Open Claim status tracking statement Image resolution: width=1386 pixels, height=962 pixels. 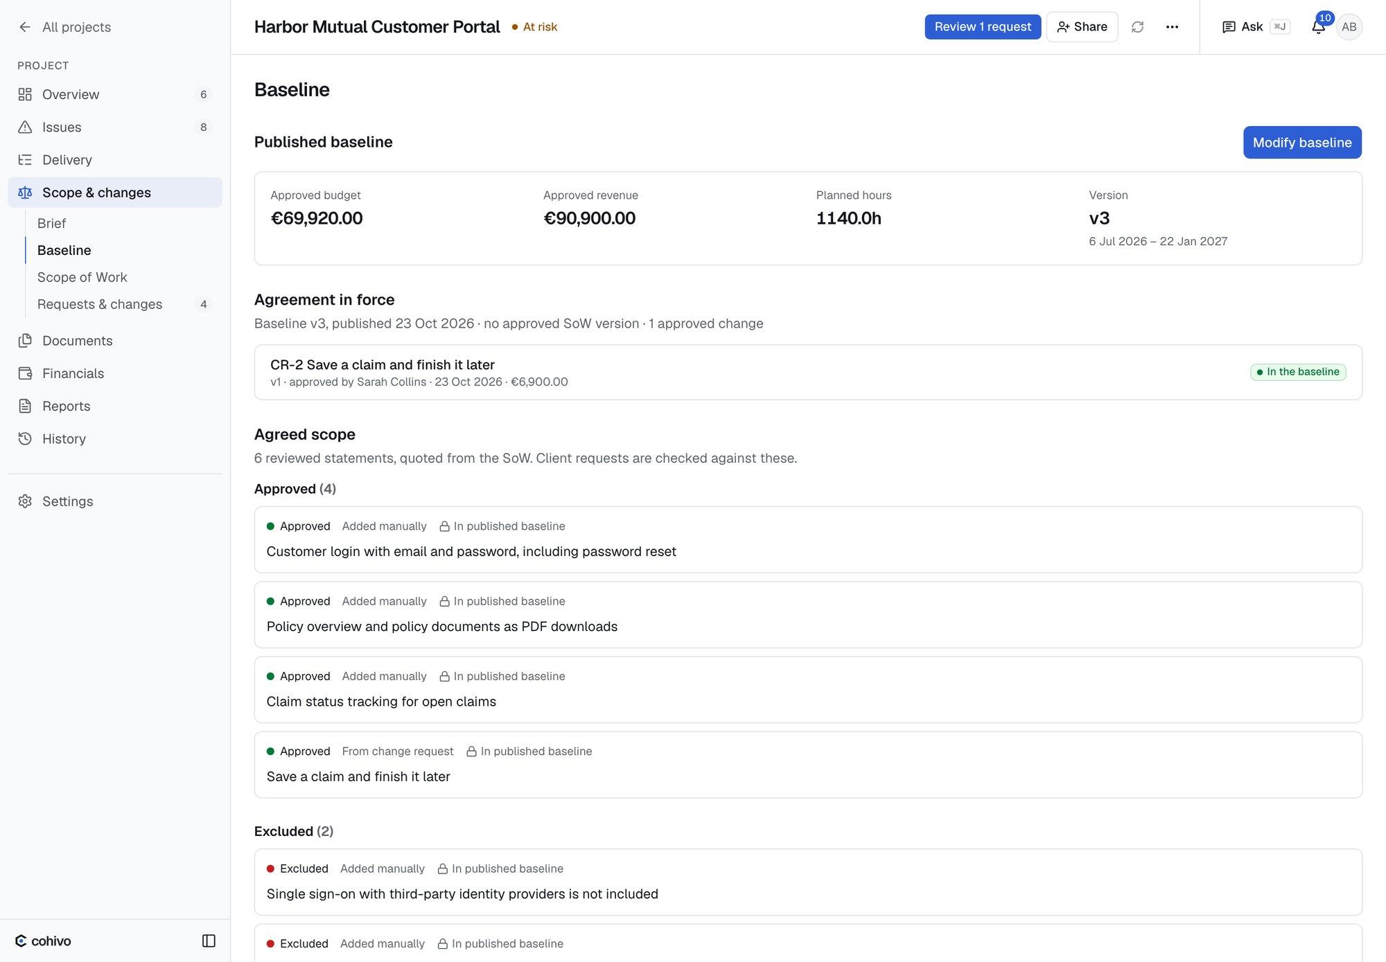pyautogui.click(x=808, y=690)
